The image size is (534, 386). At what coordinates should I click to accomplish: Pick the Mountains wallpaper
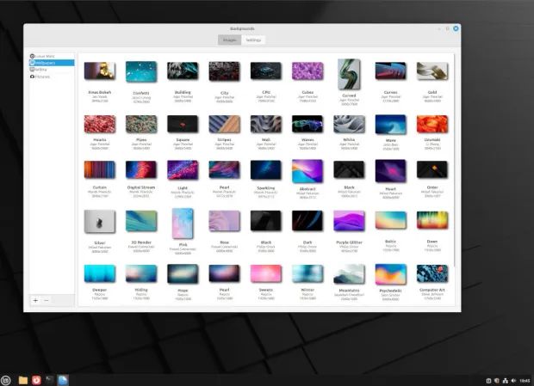click(x=349, y=274)
